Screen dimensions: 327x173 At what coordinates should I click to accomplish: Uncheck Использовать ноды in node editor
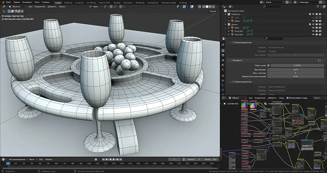(287, 98)
